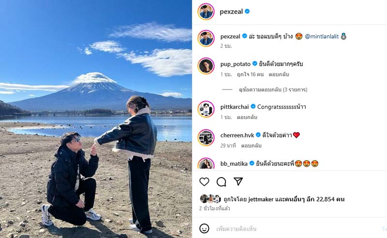Open jettmaker's profile from likes line
This screenshot has width=387, height=238.
tap(261, 199)
